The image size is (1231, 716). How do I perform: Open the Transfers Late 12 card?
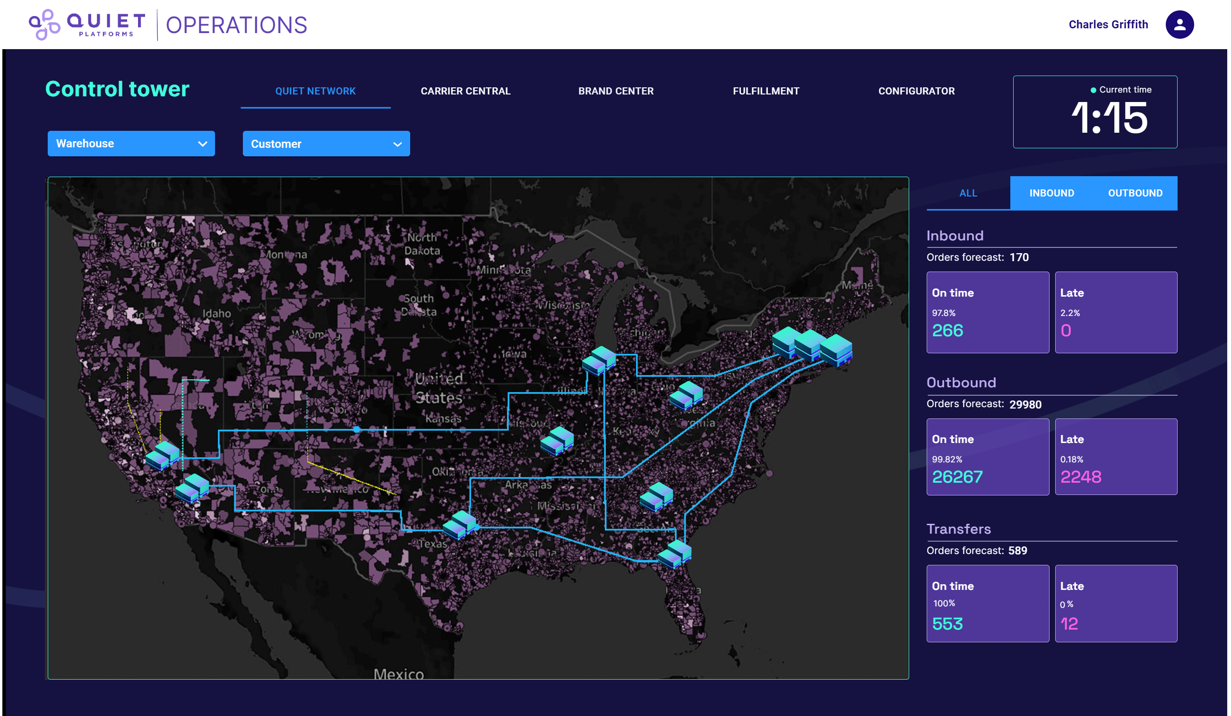pyautogui.click(x=1116, y=604)
